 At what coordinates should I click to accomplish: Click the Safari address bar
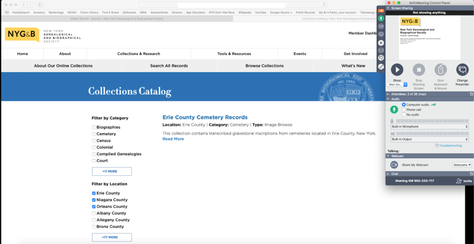click(x=234, y=5)
